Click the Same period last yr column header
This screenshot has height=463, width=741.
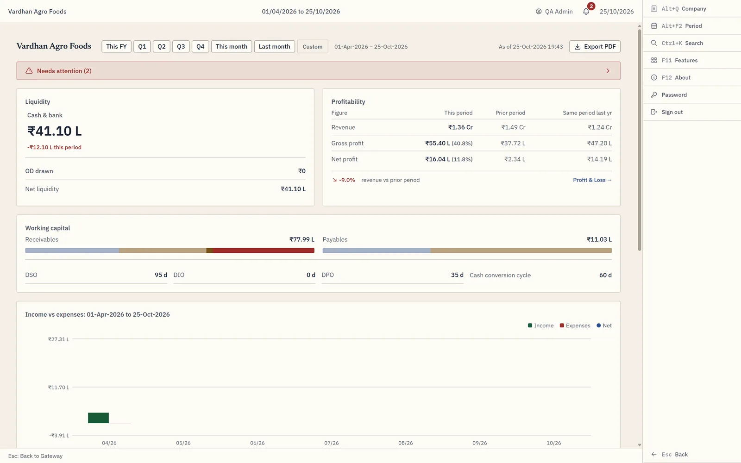(587, 113)
